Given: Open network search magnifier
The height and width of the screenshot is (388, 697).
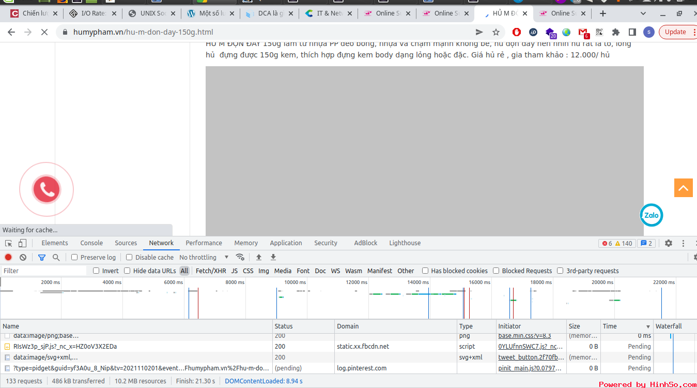Looking at the screenshot, I should [56, 257].
